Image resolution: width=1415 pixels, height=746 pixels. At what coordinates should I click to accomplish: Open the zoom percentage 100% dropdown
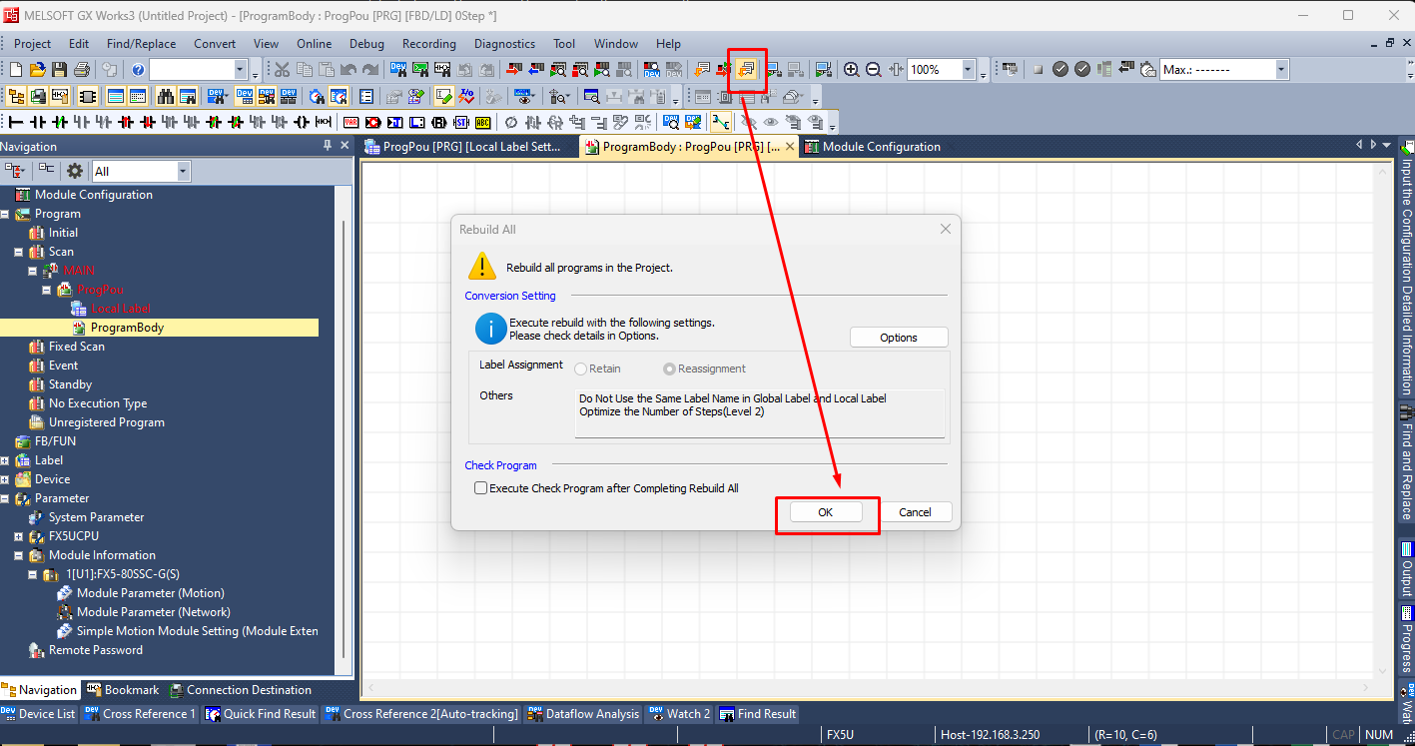click(x=968, y=70)
